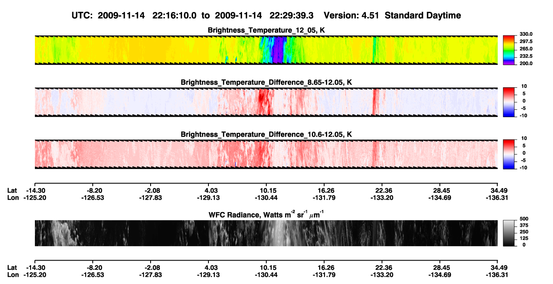Click the Lon row label above WFC panel

pyautogui.click(x=13, y=198)
